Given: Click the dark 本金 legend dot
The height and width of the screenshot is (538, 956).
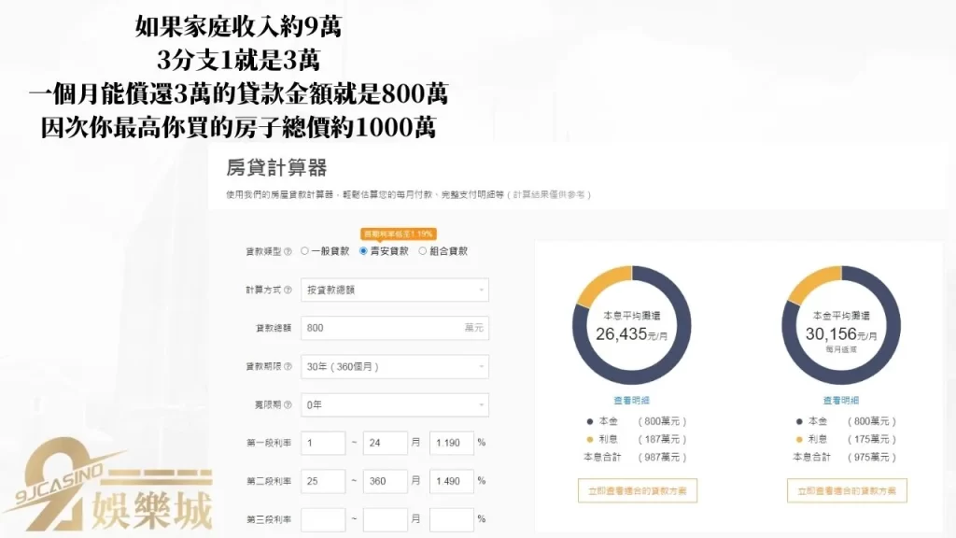Looking at the screenshot, I should click(588, 421).
